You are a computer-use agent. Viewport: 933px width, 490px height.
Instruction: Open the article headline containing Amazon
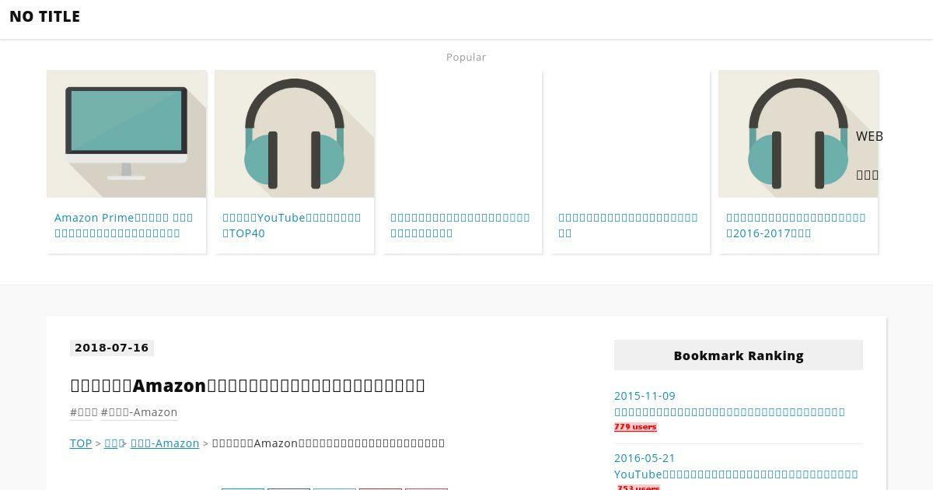pos(247,385)
